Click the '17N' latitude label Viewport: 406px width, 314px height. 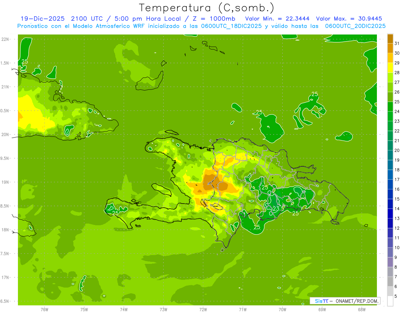(5, 277)
